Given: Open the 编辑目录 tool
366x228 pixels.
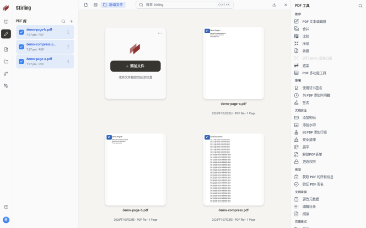Looking at the screenshot, I should [x=309, y=207].
